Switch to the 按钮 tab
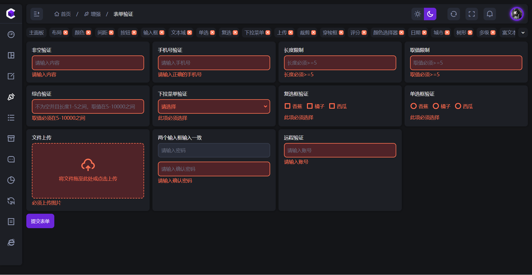The height and width of the screenshot is (275, 532). point(125,33)
